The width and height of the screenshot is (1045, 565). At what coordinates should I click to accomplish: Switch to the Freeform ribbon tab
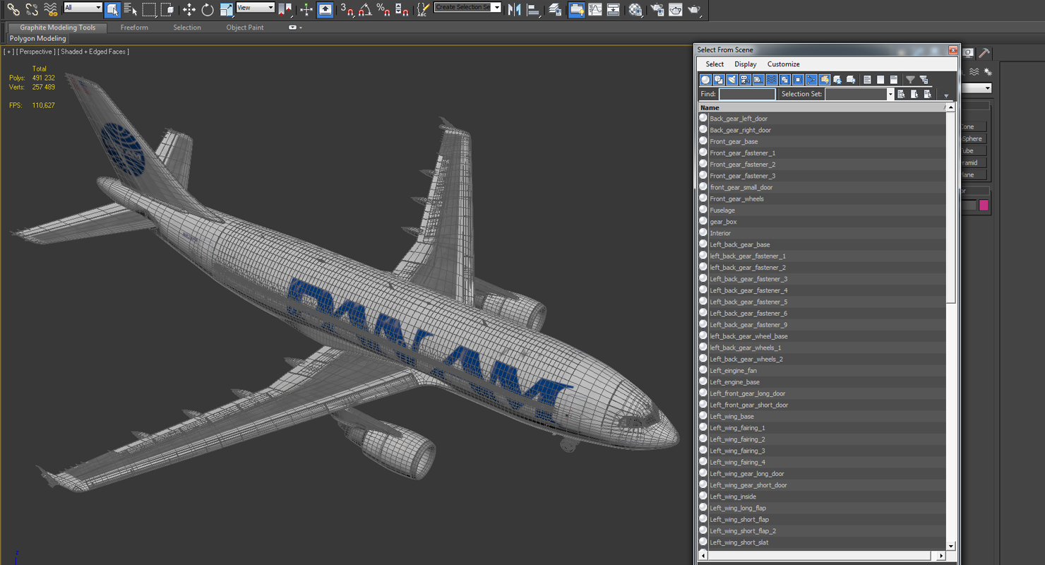point(134,28)
